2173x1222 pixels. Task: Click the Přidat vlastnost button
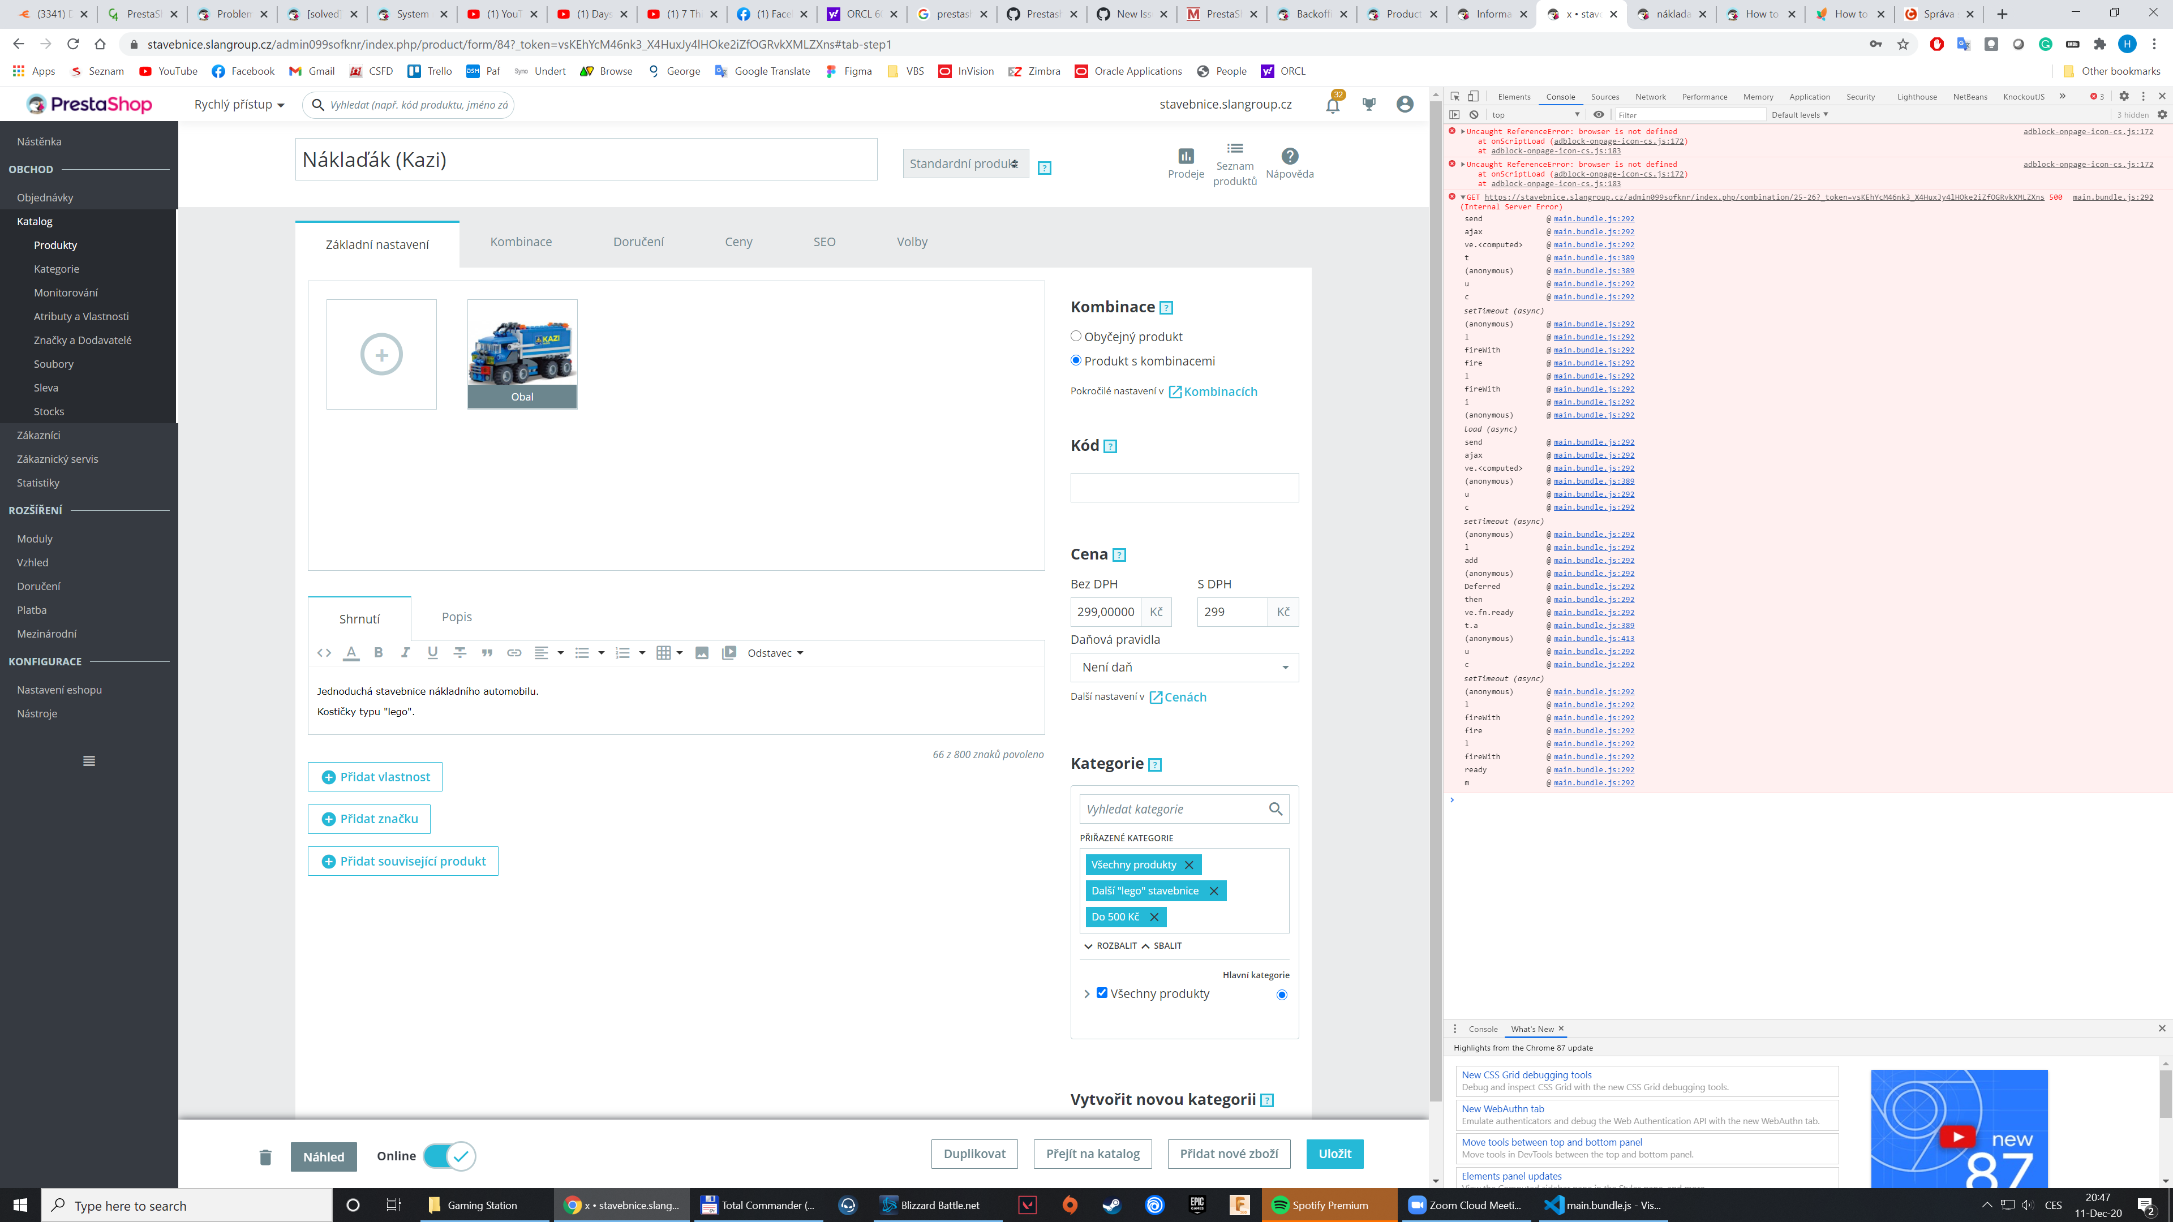(375, 777)
